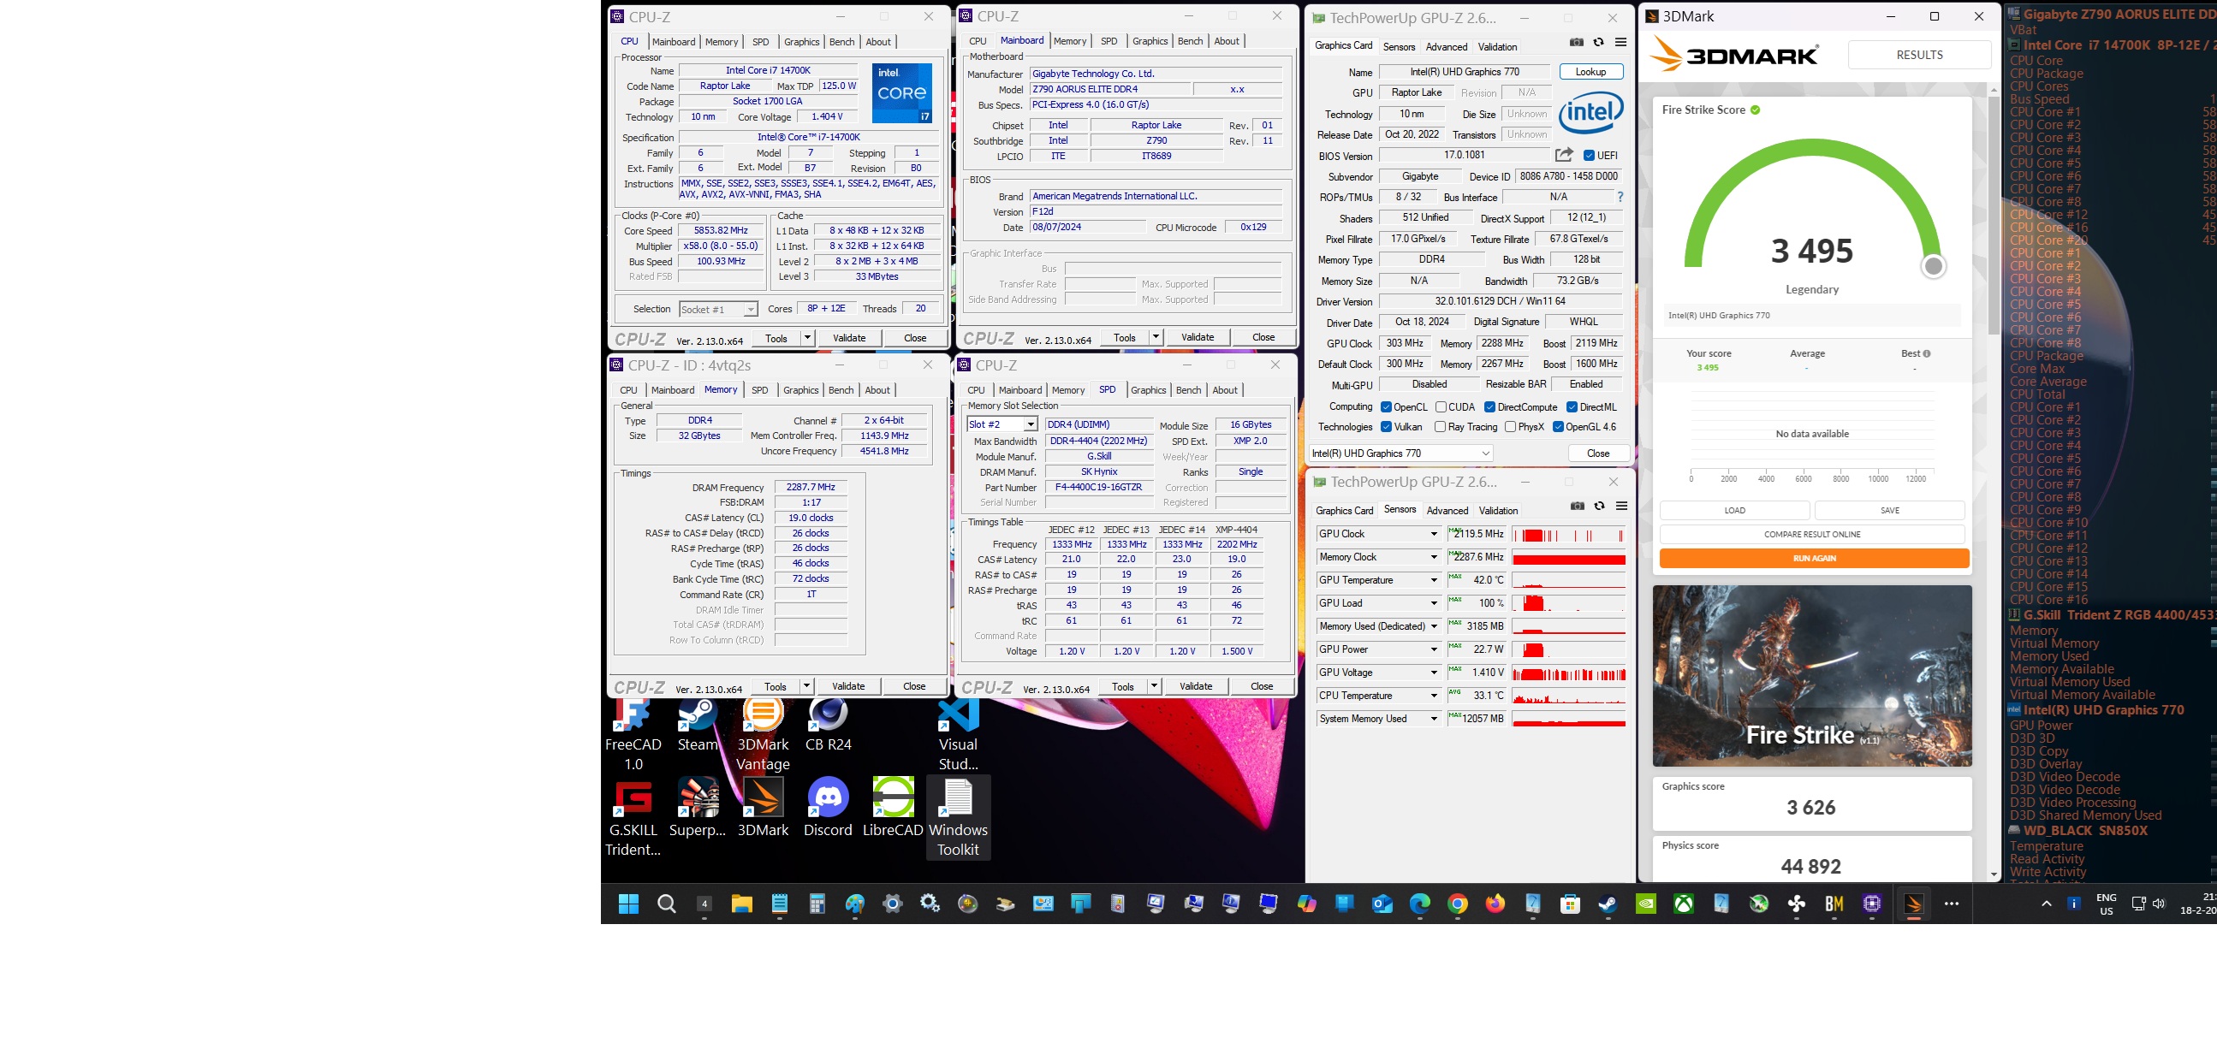Open Advanced tab in GPU-Z Graphics Card window

click(x=1446, y=46)
